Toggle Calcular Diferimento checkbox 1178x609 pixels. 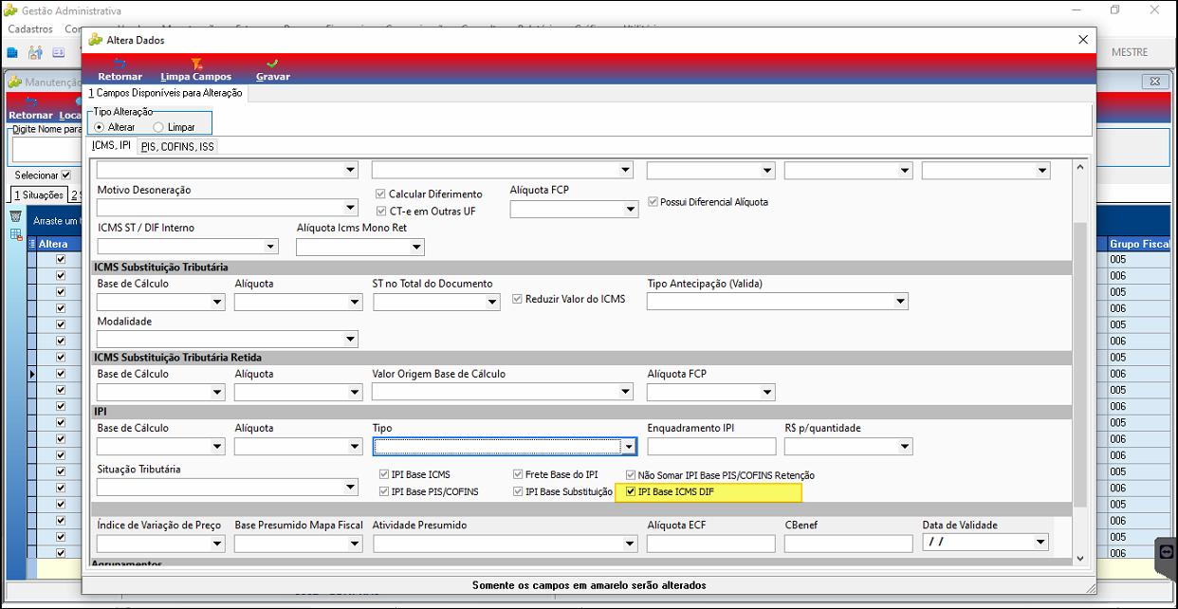click(380, 194)
